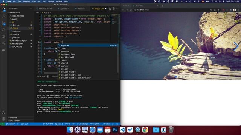Open Calendar from the dock

pos(107,130)
